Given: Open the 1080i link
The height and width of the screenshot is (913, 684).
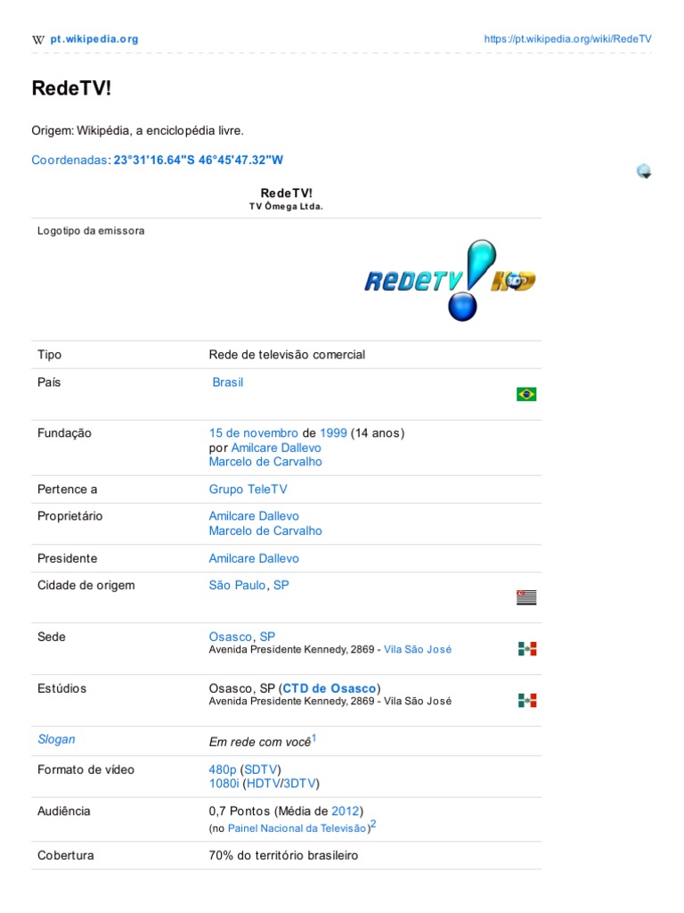Looking at the screenshot, I should click(224, 784).
